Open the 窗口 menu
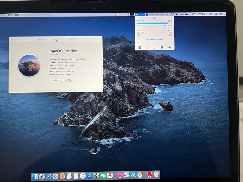 pyautogui.click(x=10, y=15)
